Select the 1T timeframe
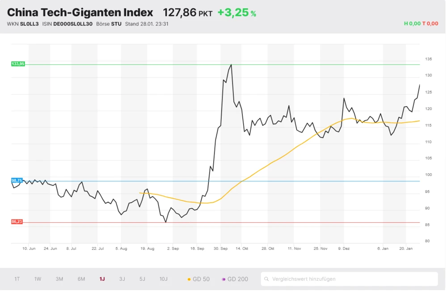The image size is (447, 295). [17, 278]
